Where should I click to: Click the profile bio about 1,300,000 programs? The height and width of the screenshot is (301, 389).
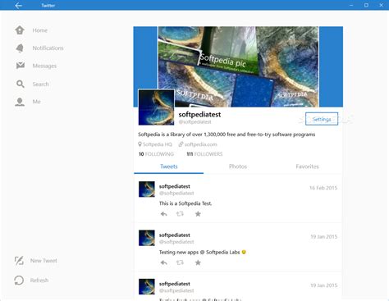coord(227,135)
